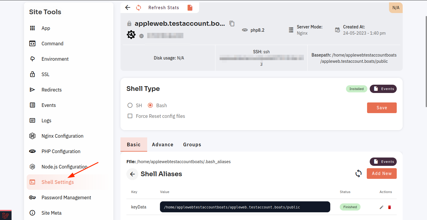
Task: Click the Disk usage N/A text
Action: pos(169,58)
